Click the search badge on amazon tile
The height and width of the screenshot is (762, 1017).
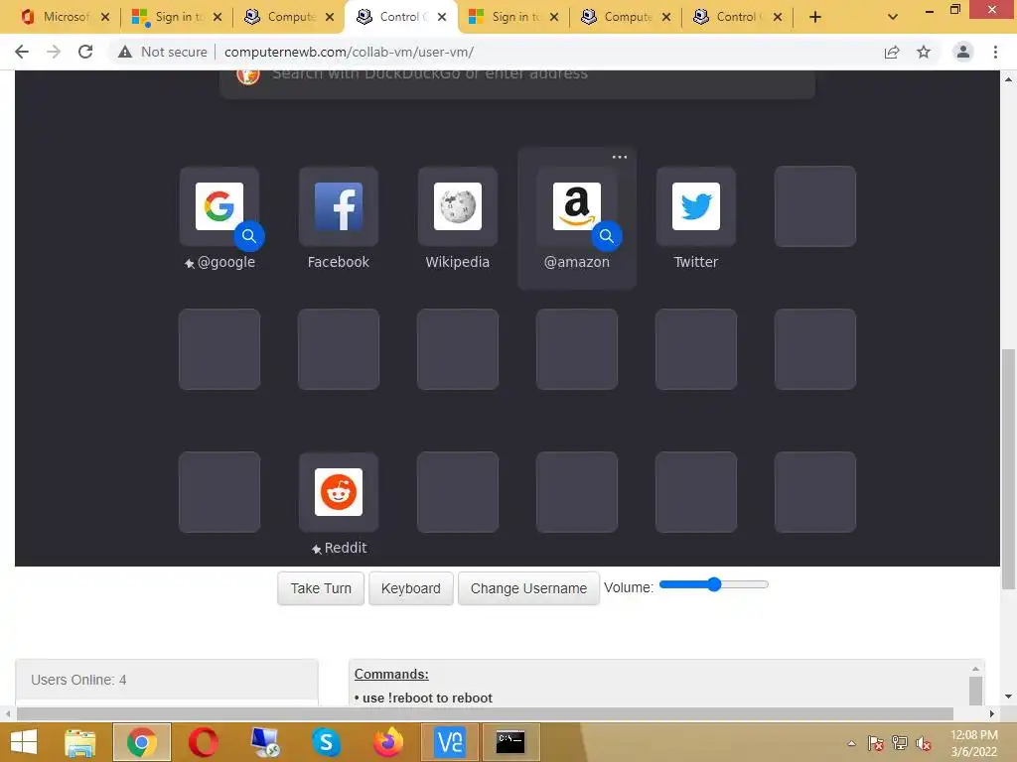[x=607, y=236]
